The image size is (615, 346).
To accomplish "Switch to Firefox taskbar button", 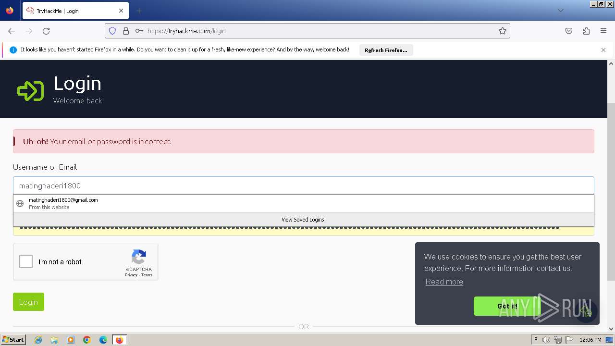I will pyautogui.click(x=119, y=340).
